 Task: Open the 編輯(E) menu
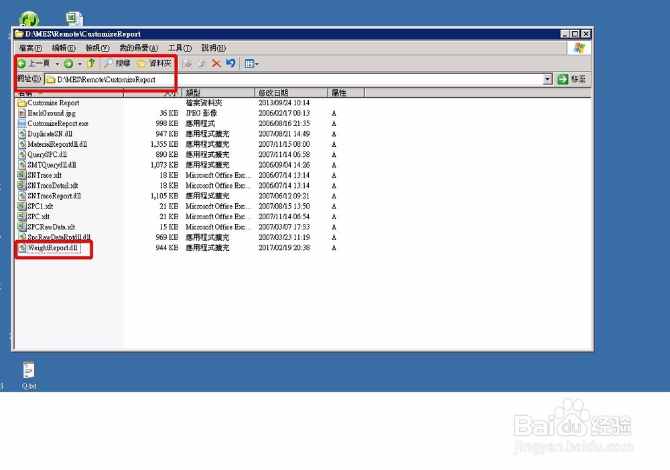pos(64,48)
